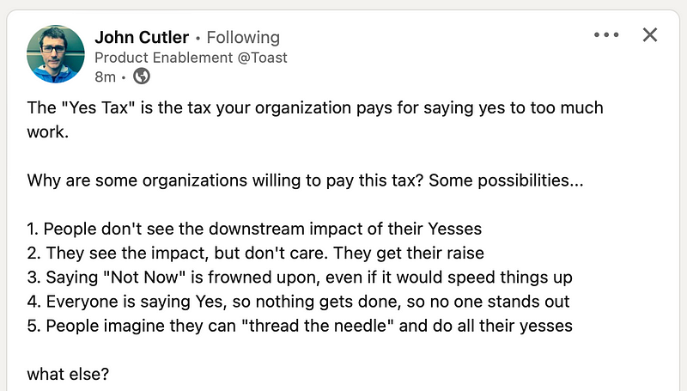The image size is (687, 391).
Task: Select list item 3 about "Not Now"
Action: pos(300,278)
